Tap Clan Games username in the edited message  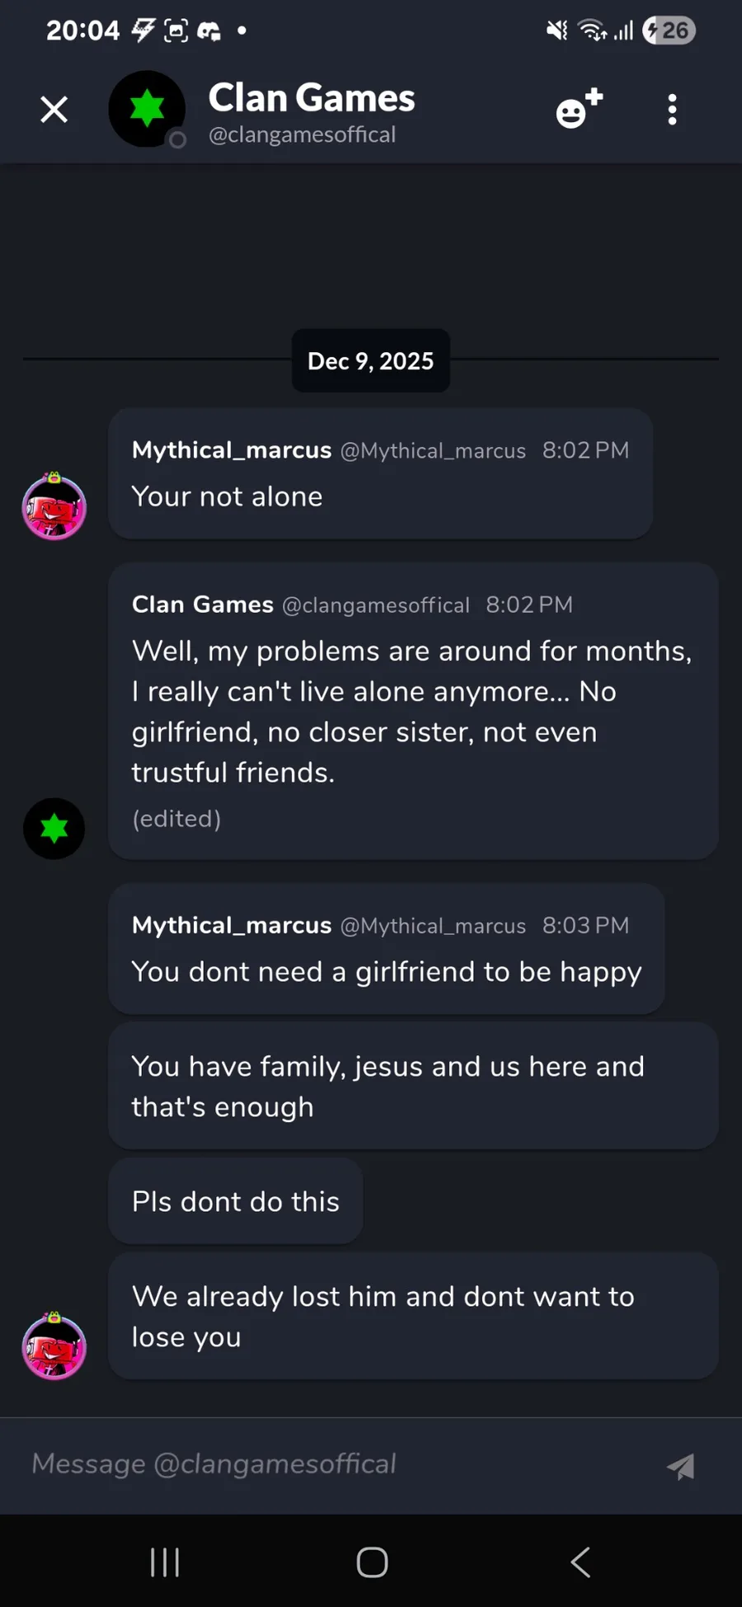[x=203, y=604]
